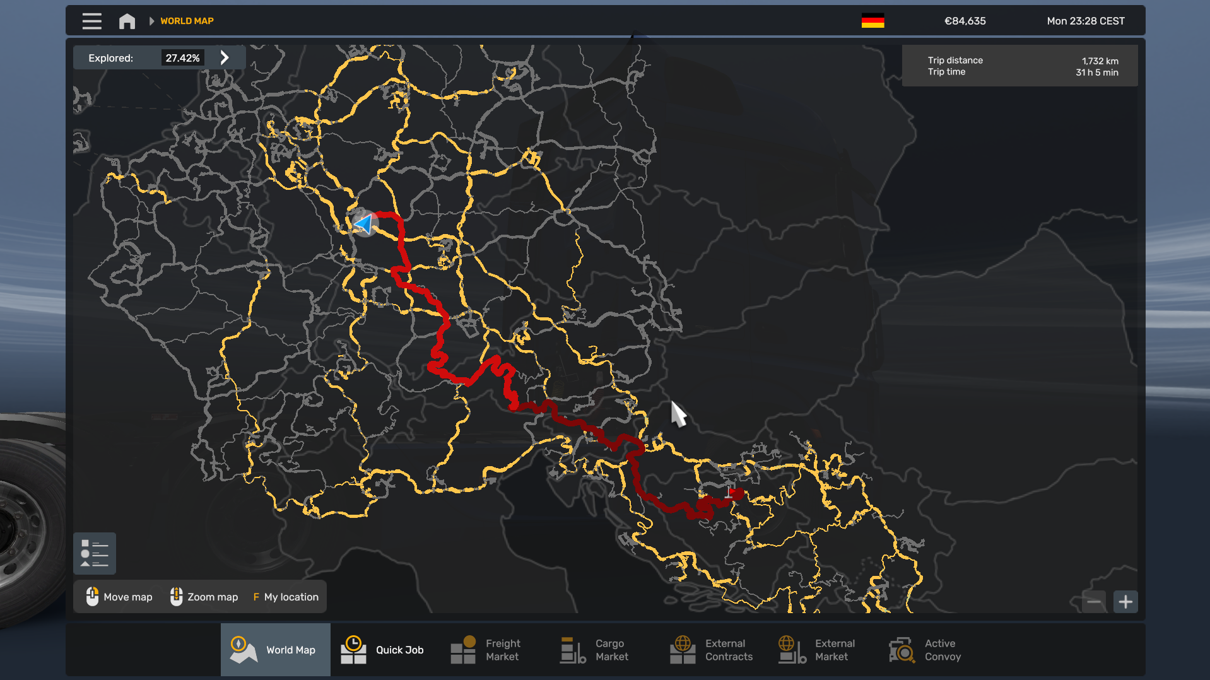Open the Quick Job tab

(385, 650)
